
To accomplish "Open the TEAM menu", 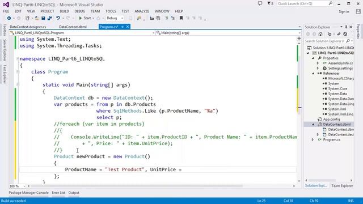I will 95,11.
